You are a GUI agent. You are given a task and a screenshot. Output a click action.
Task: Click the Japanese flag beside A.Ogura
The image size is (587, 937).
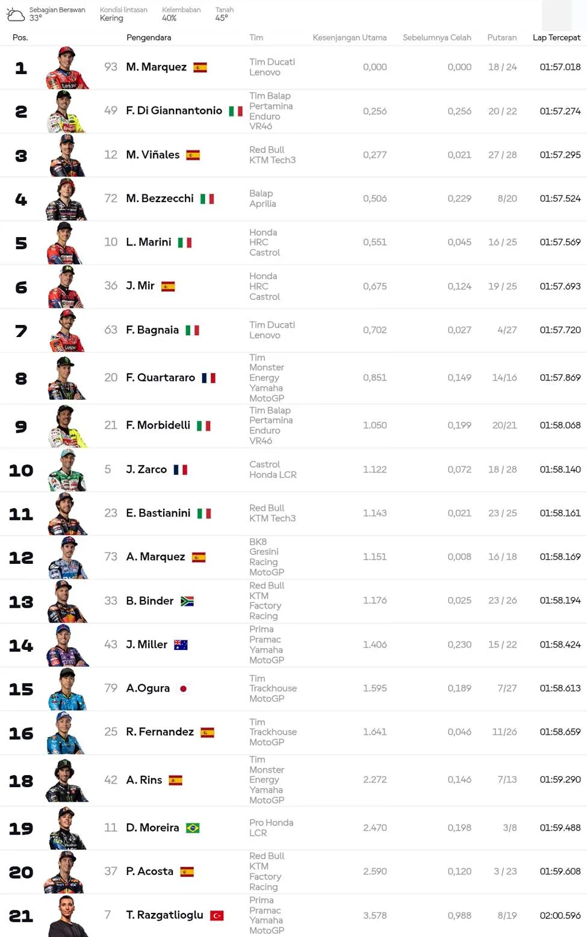pos(183,688)
